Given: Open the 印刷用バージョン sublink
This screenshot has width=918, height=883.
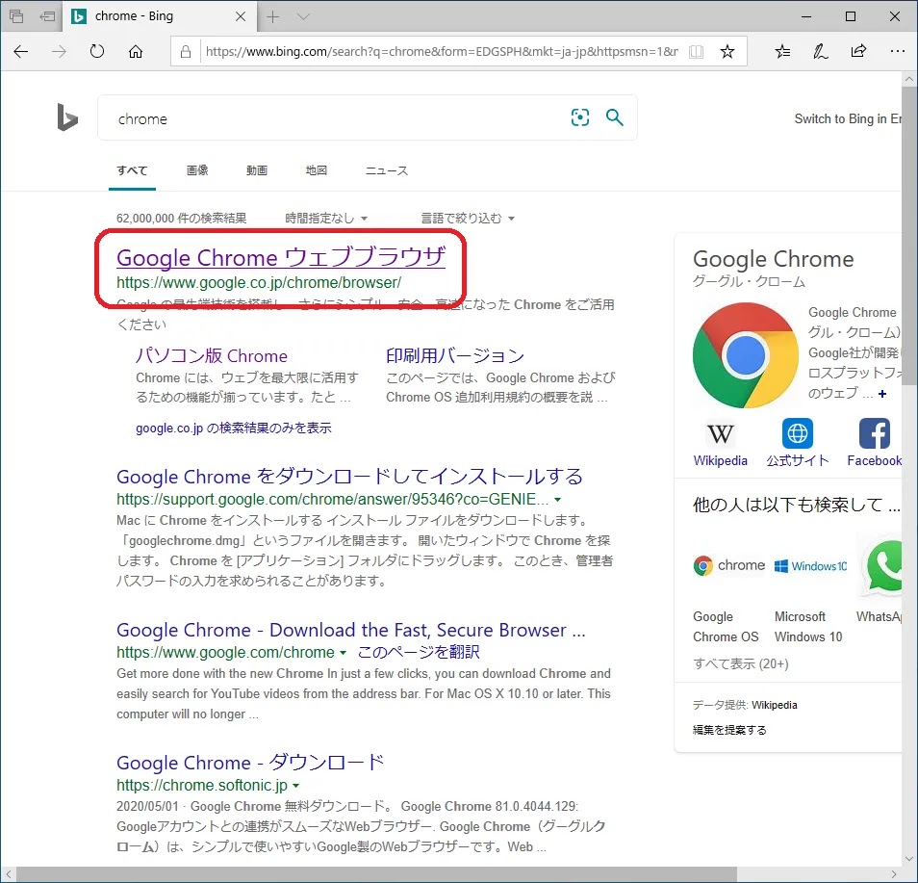Looking at the screenshot, I should click(x=455, y=355).
